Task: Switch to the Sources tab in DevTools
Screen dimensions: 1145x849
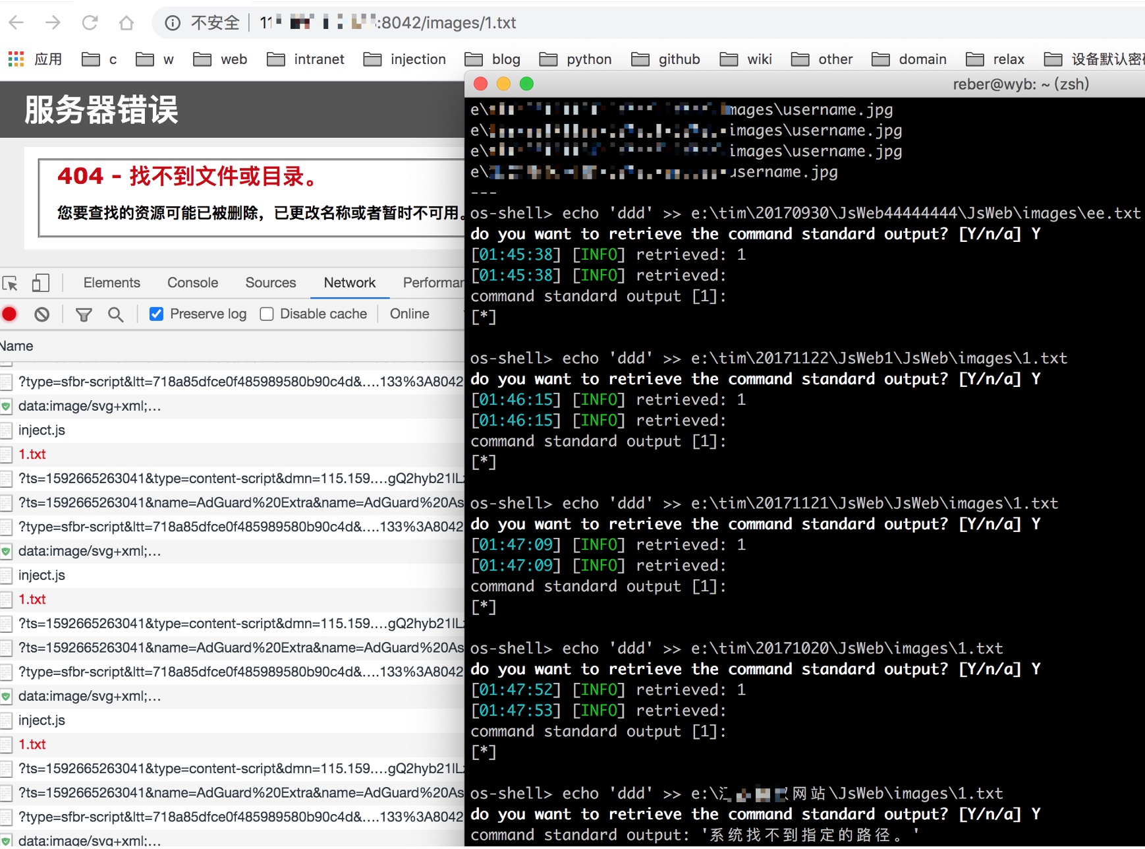Action: [x=271, y=283]
